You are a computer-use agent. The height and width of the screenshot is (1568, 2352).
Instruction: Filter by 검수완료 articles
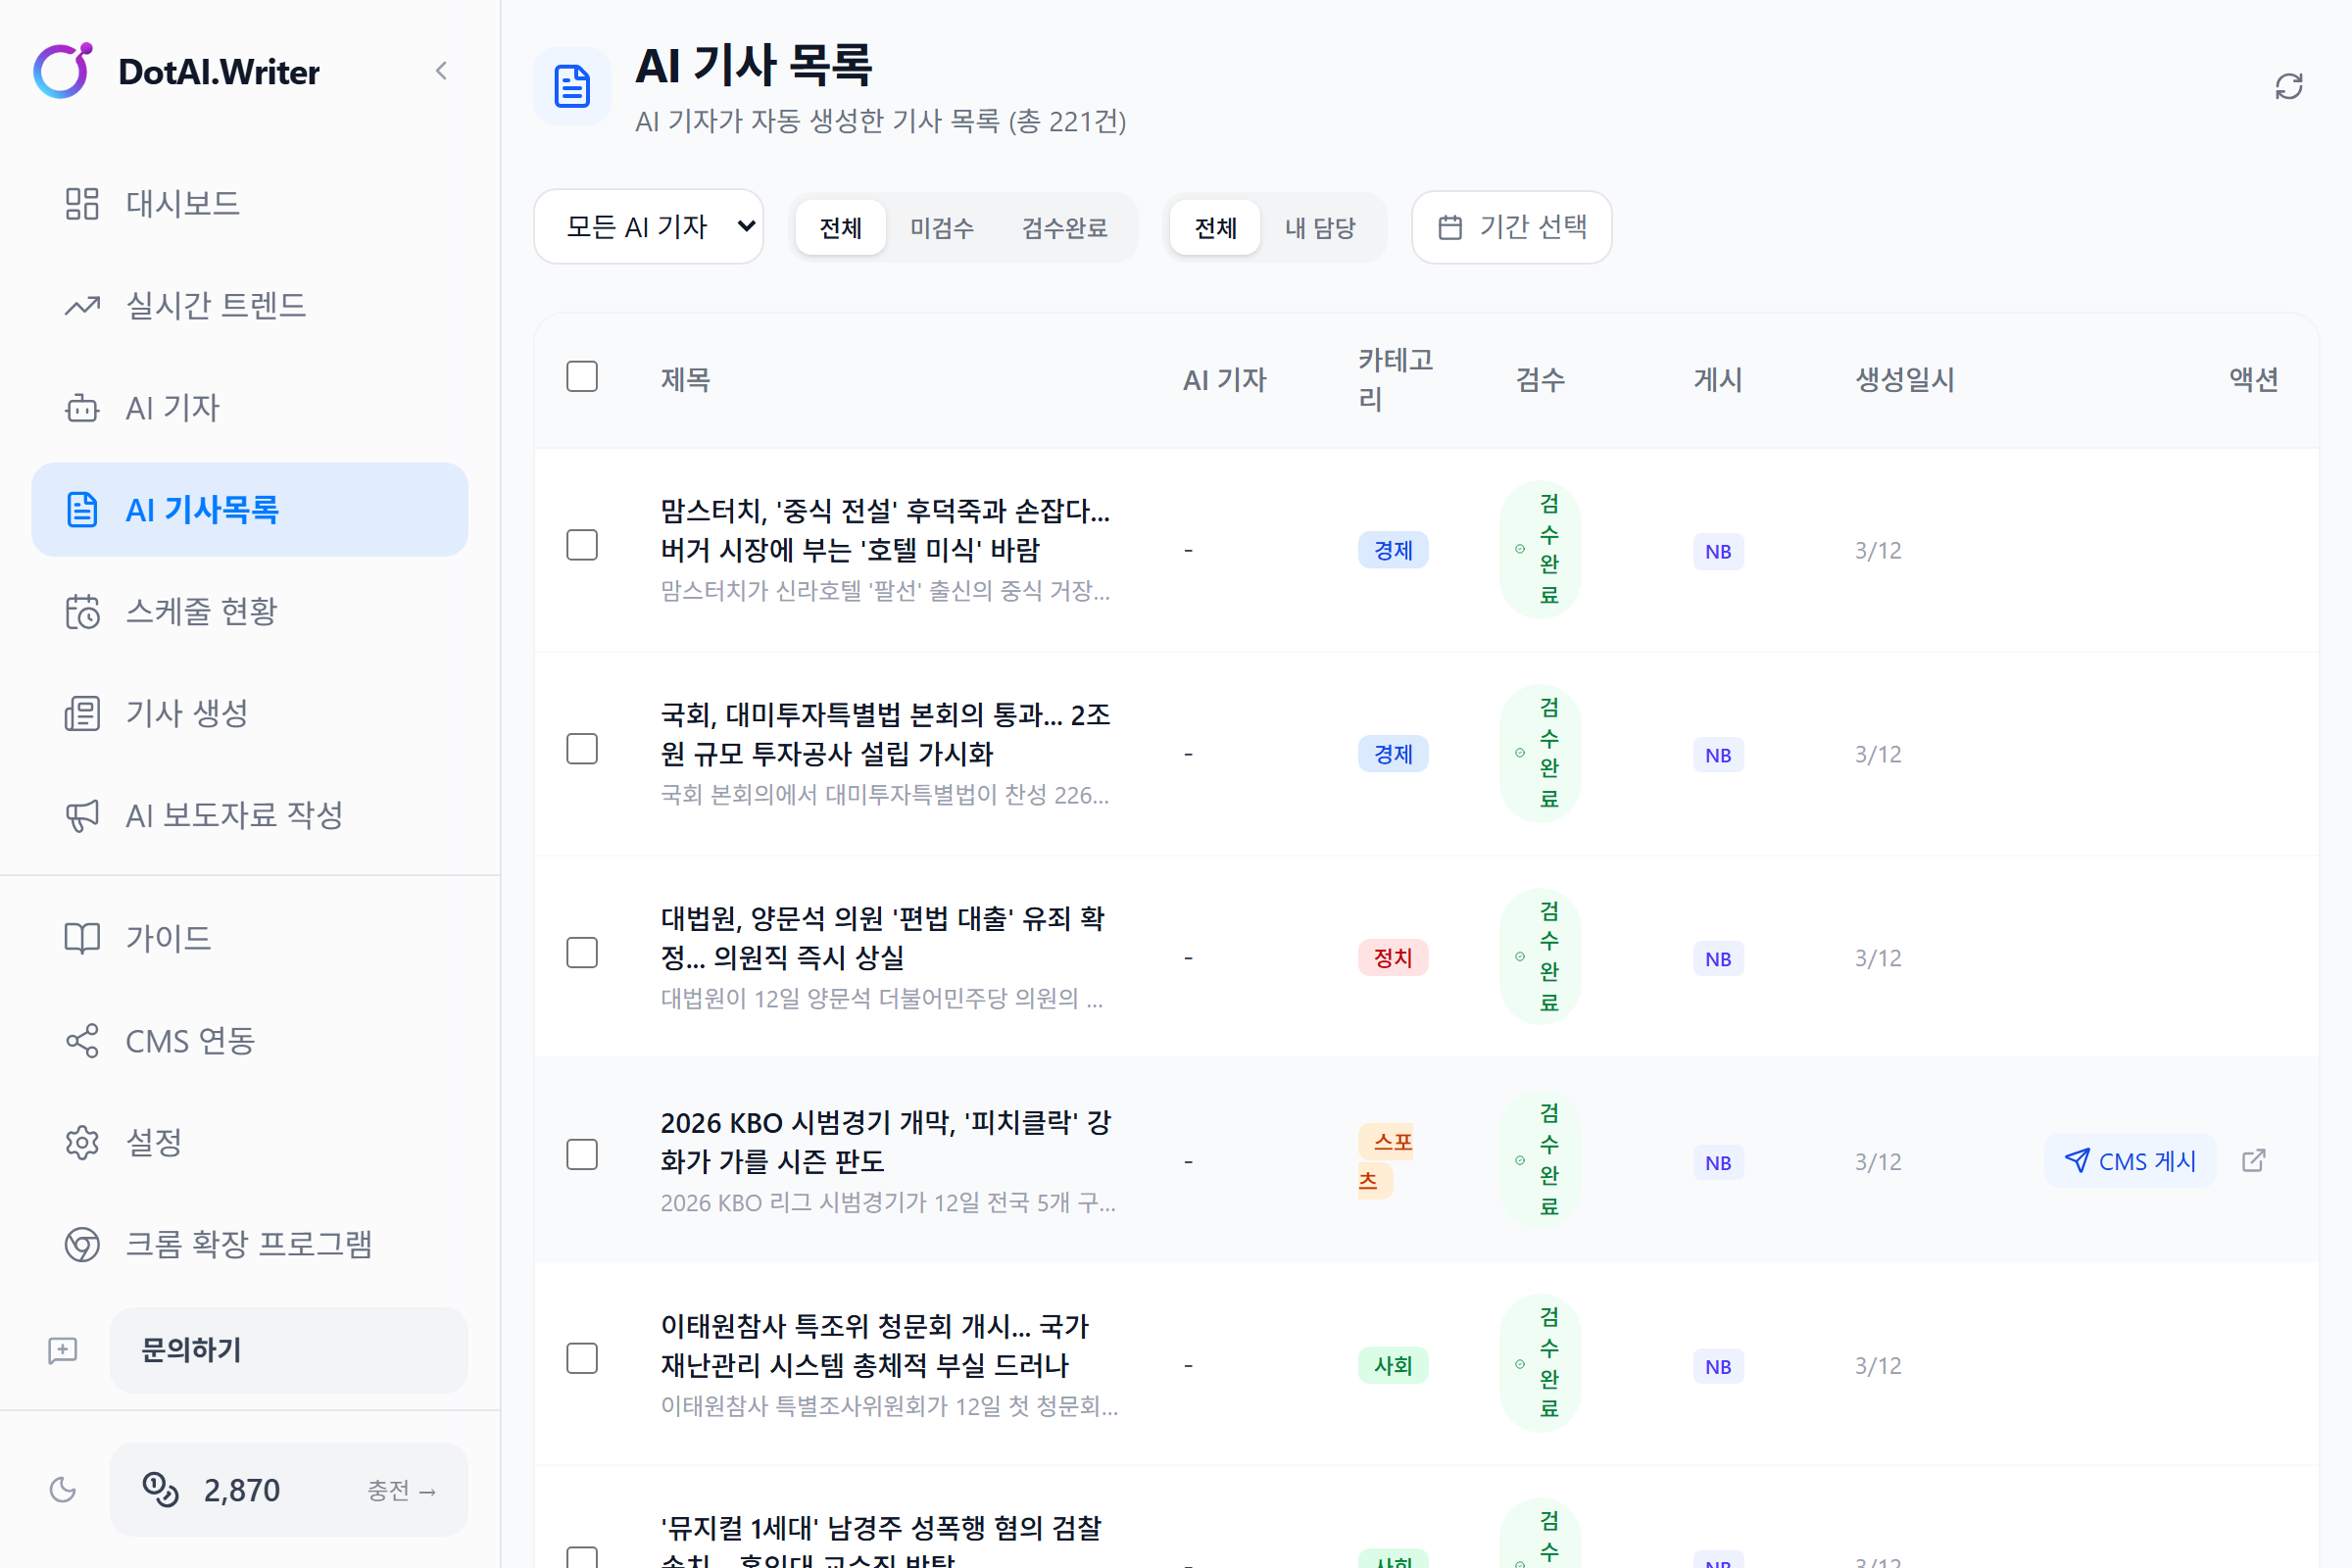pyautogui.click(x=1064, y=228)
